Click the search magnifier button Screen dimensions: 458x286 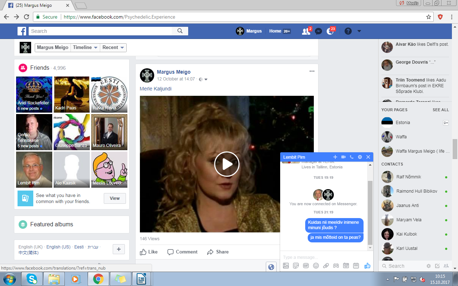(180, 31)
